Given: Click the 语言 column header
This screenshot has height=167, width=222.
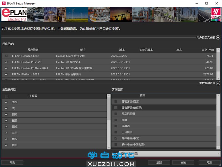Looking at the screenshot, I should tap(142, 96).
